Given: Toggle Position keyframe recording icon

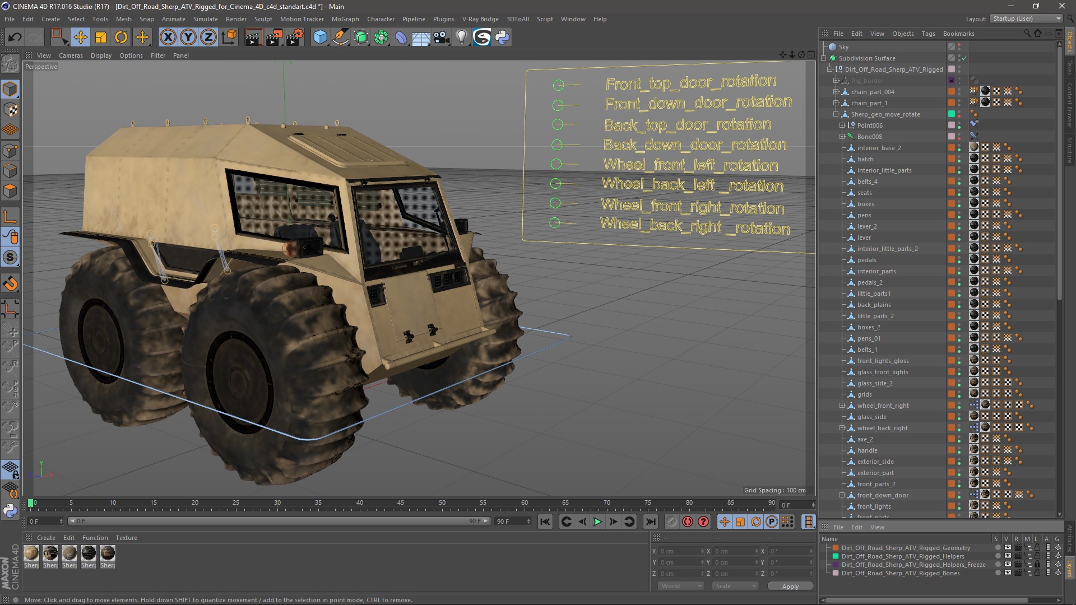Looking at the screenshot, I should (725, 522).
